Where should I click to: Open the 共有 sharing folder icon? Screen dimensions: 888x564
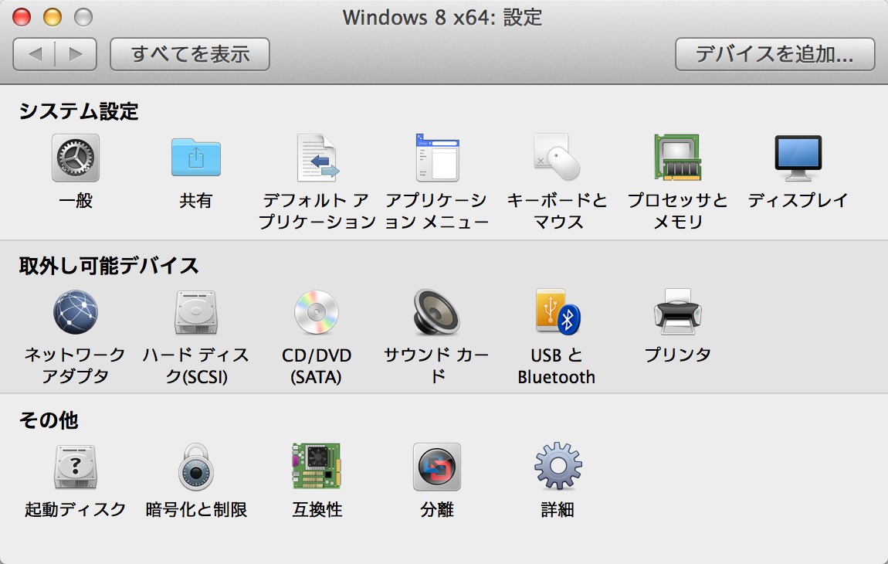(196, 157)
